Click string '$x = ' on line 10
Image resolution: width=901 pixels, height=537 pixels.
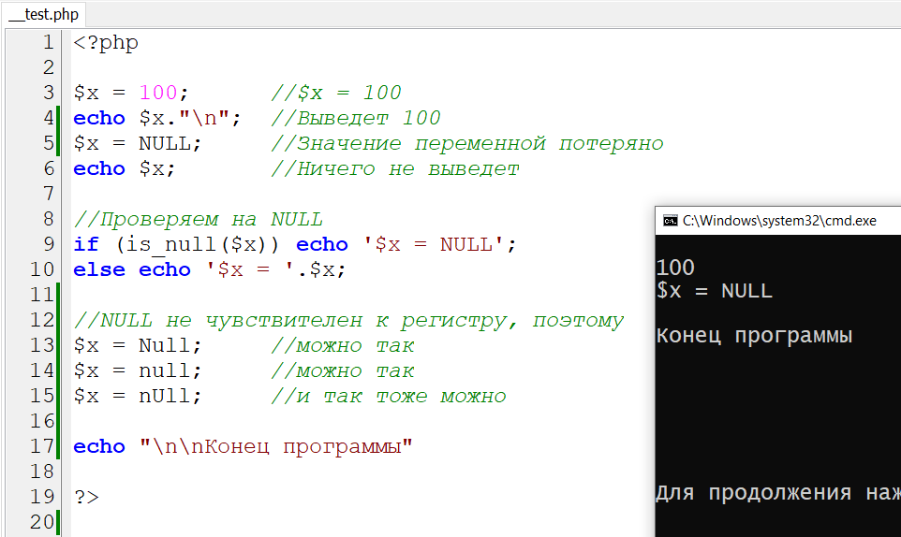[x=250, y=269]
